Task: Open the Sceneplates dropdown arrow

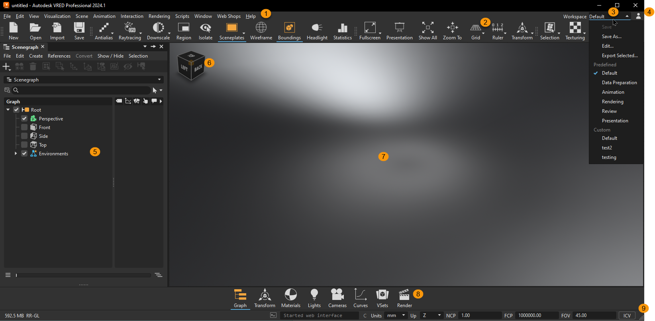Action: 244,34
